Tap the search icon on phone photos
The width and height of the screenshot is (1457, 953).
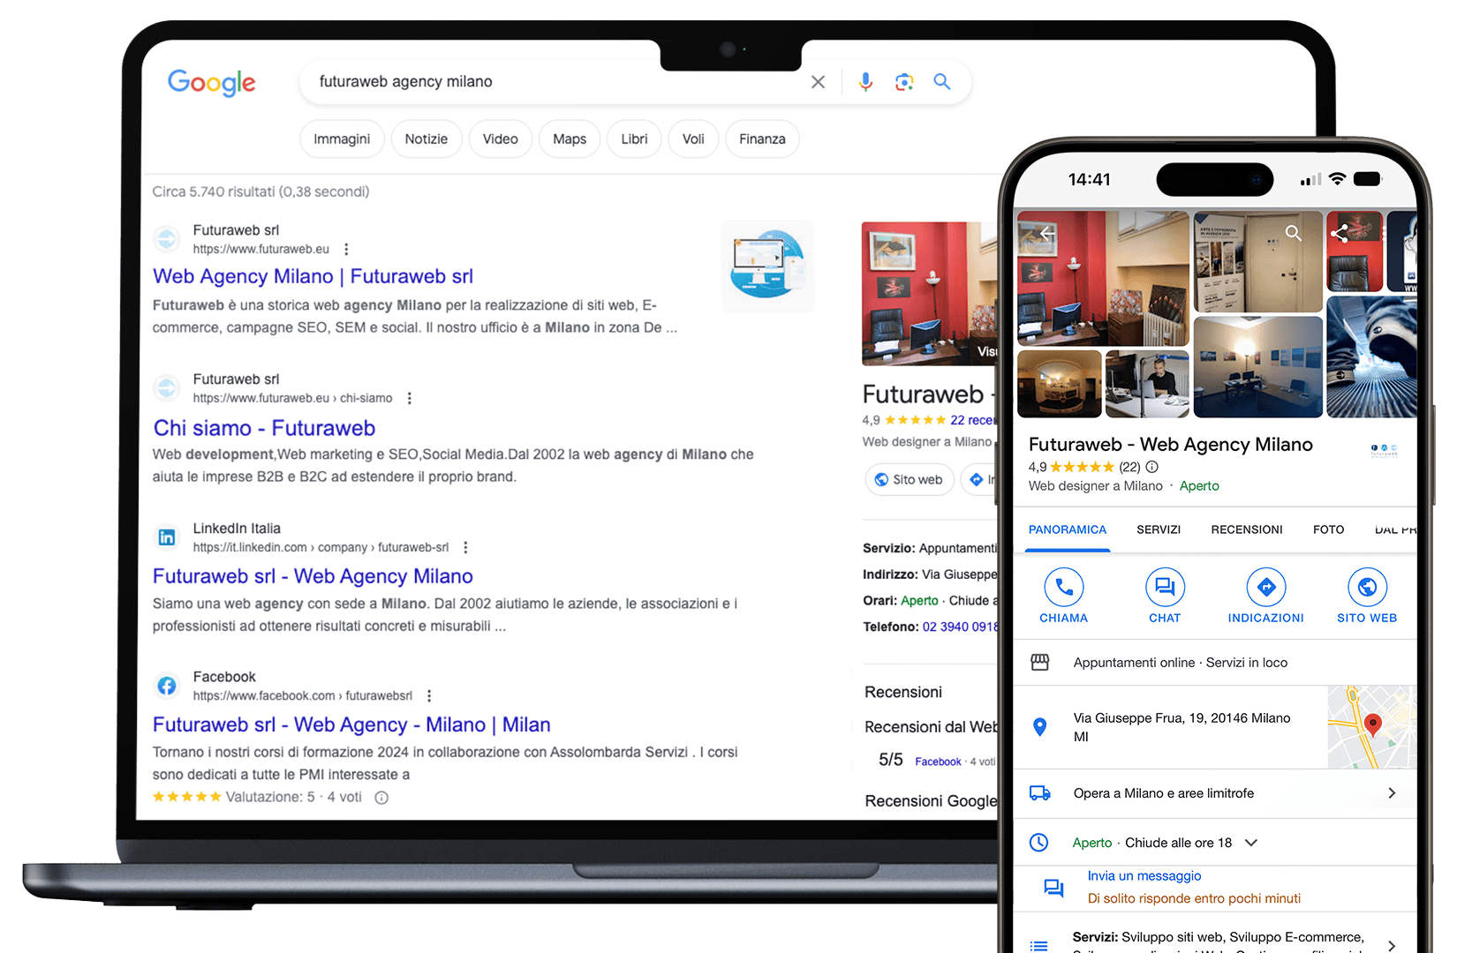[x=1294, y=233]
